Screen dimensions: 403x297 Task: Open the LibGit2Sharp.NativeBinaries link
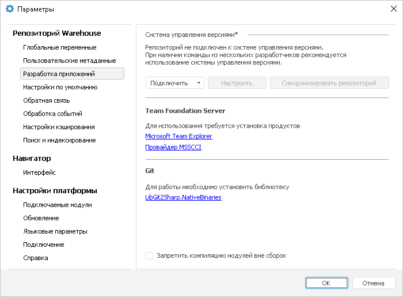pyautogui.click(x=183, y=197)
